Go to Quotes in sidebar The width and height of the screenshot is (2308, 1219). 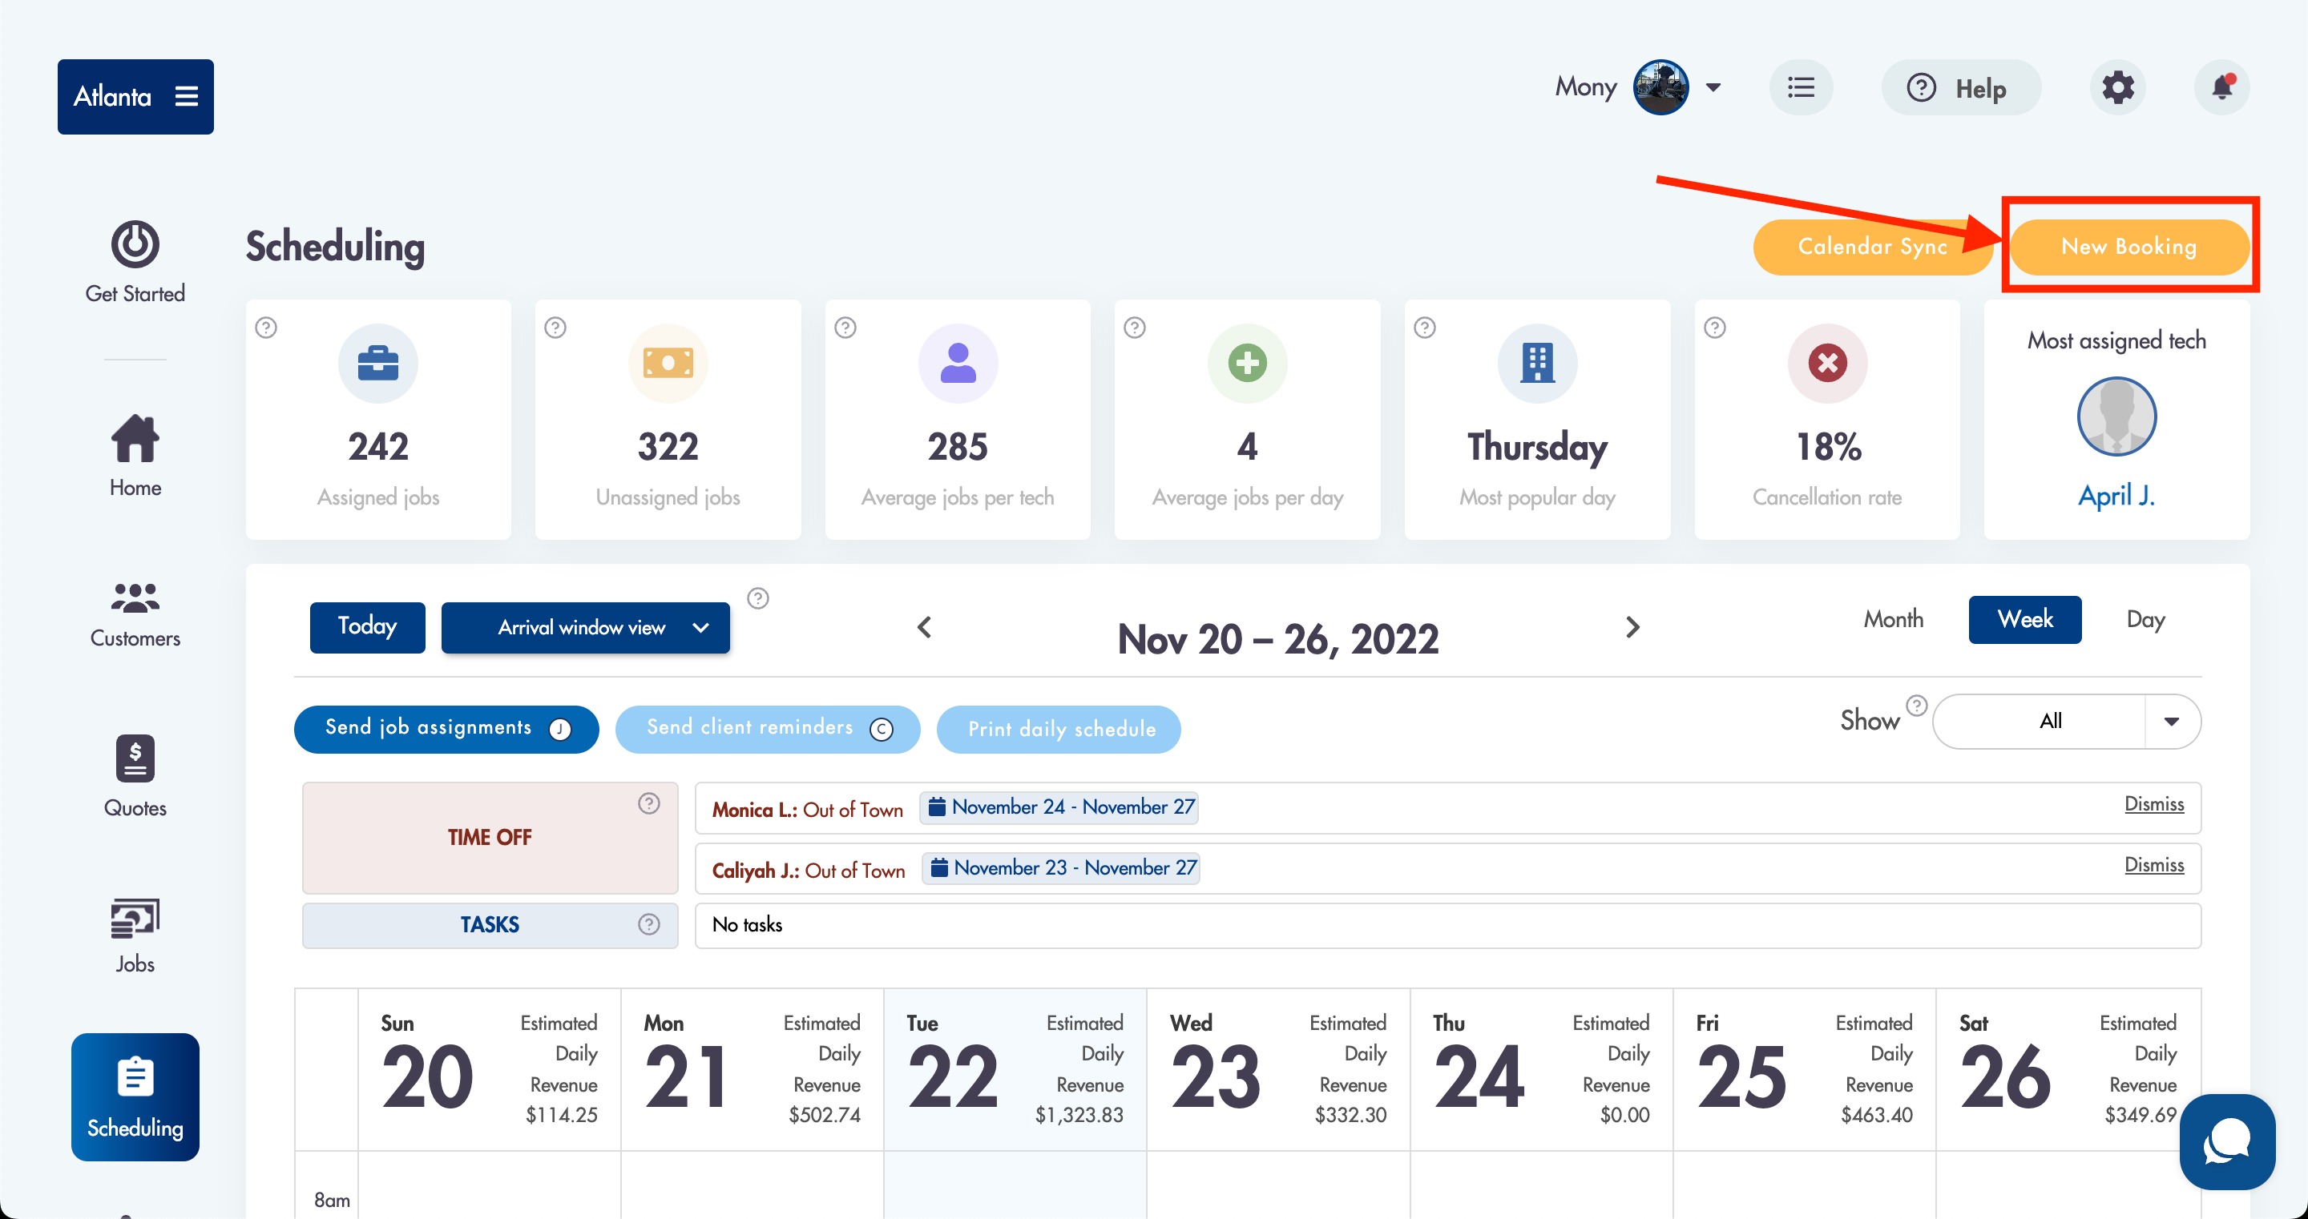coord(135,775)
